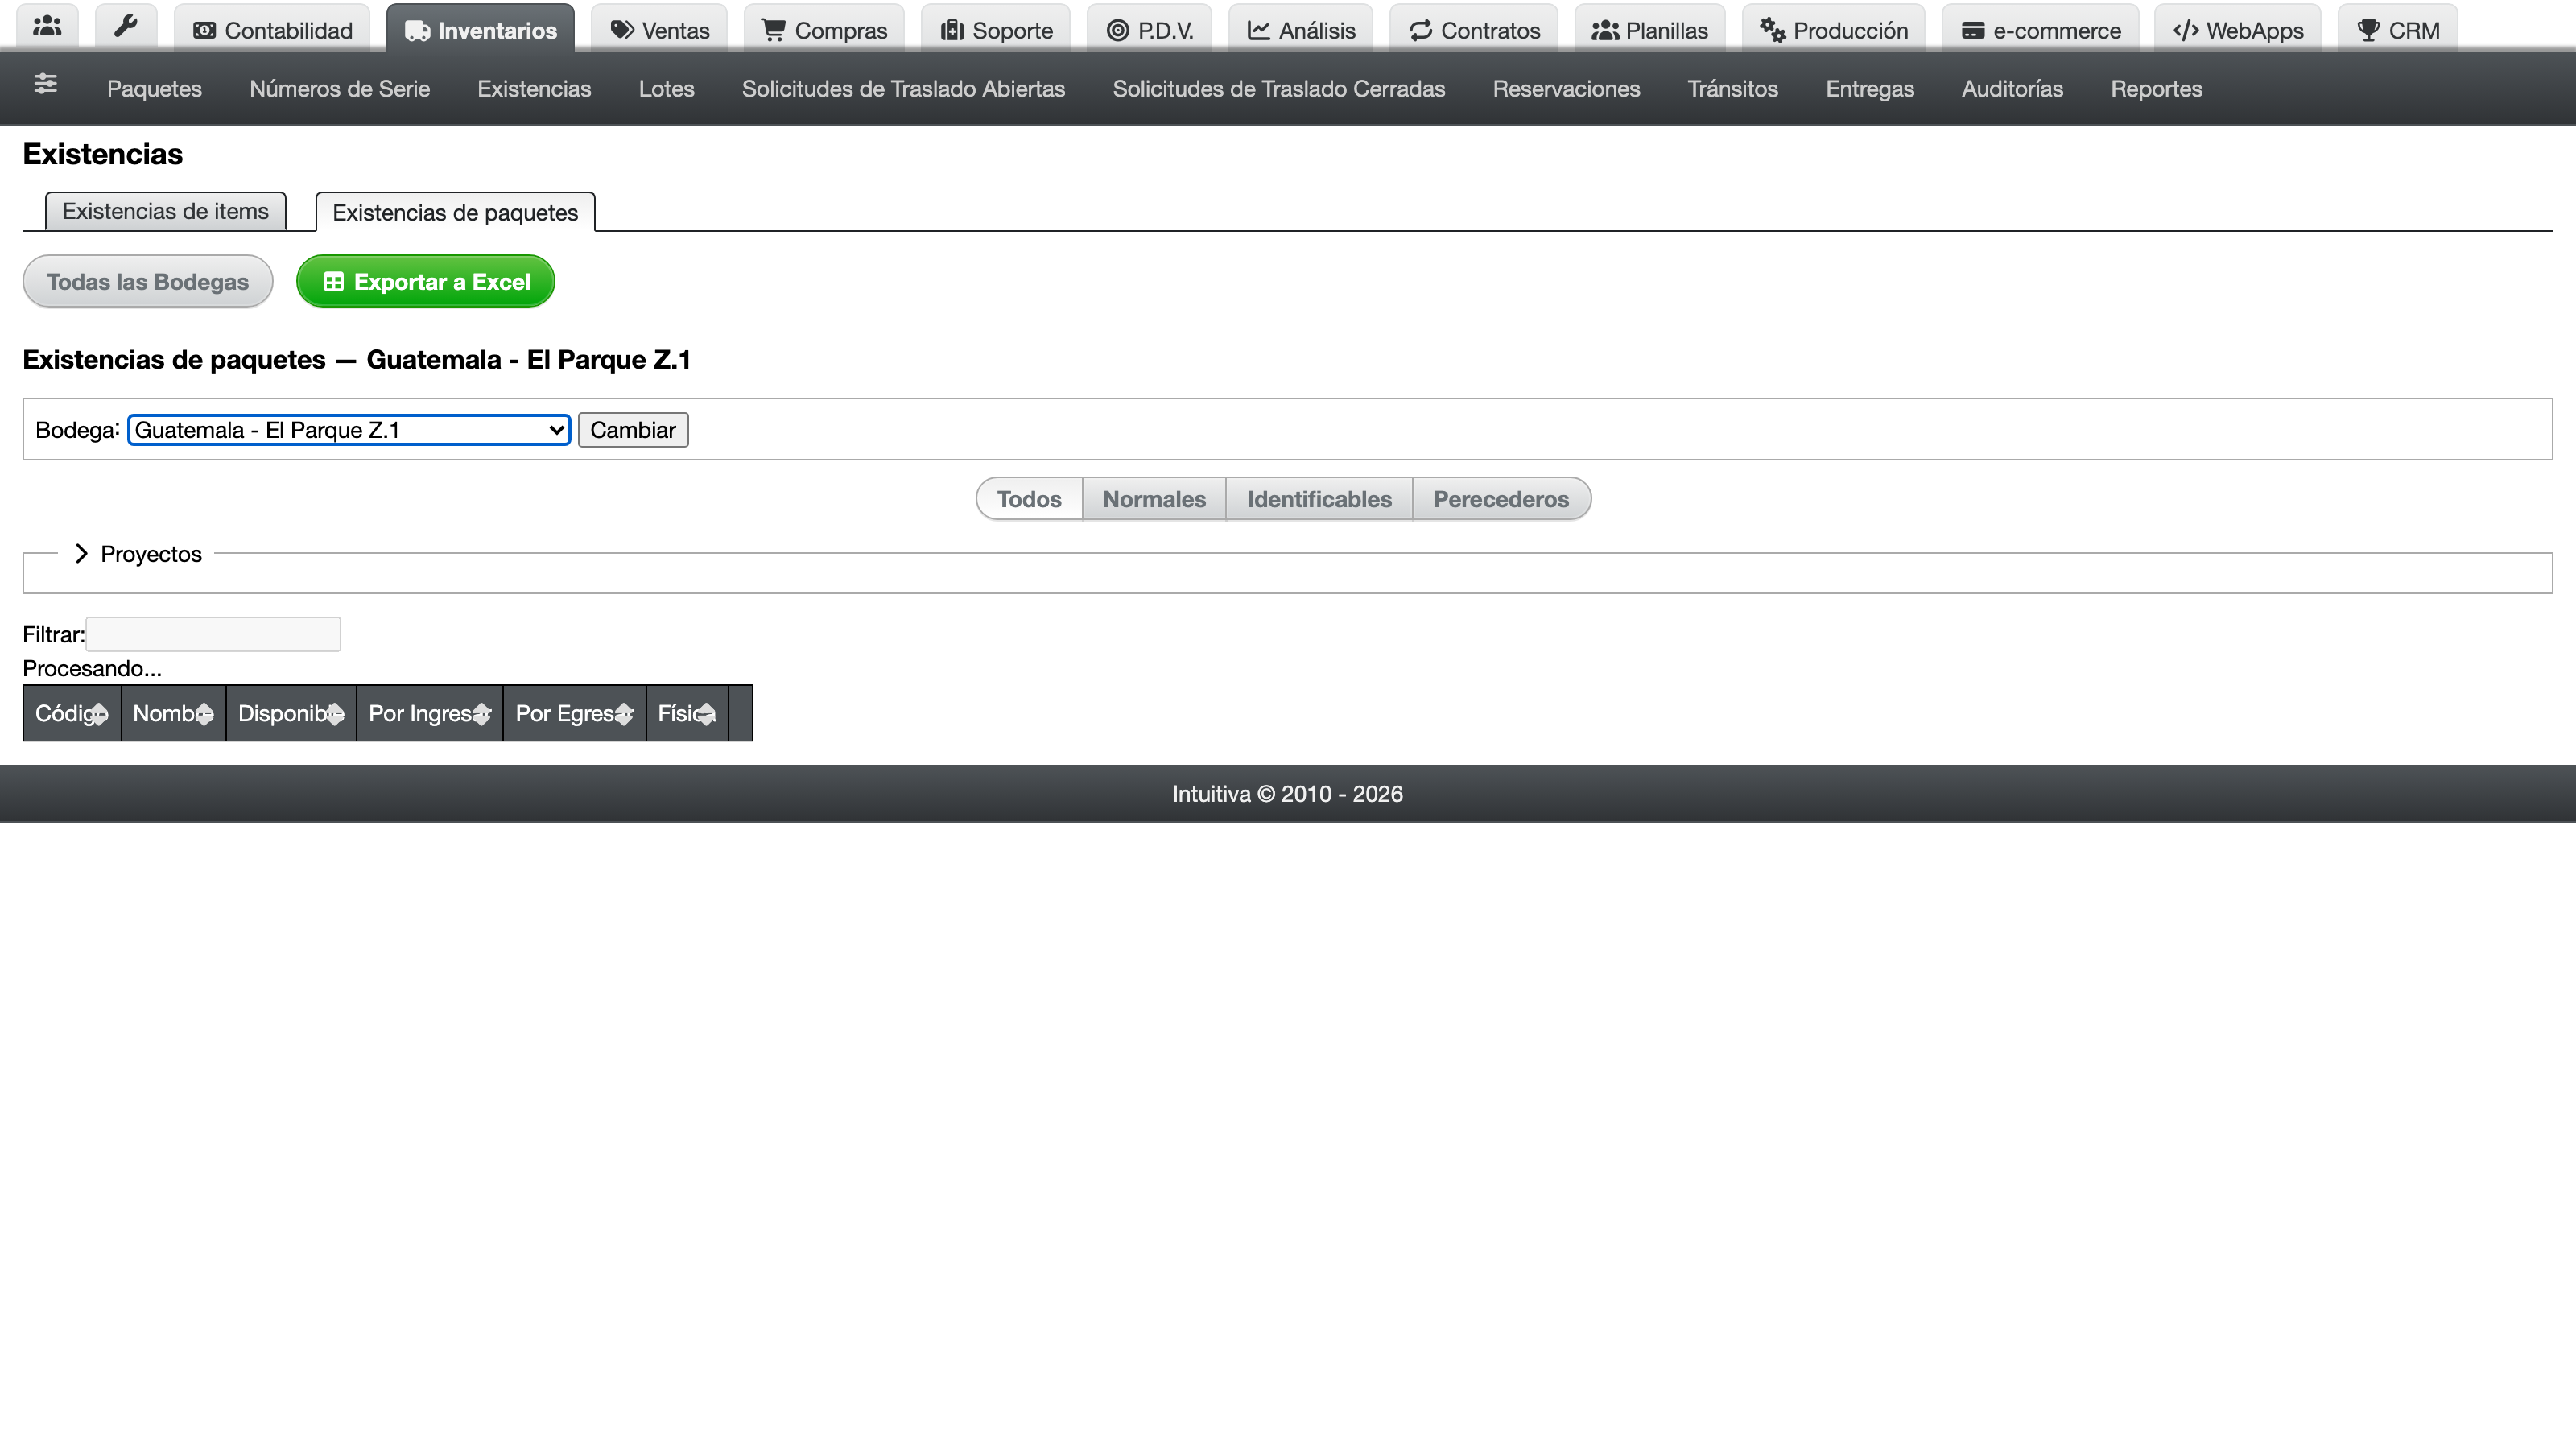Open the CRM module tab
The image size is (2576, 1449).
pyautogui.click(x=2398, y=29)
